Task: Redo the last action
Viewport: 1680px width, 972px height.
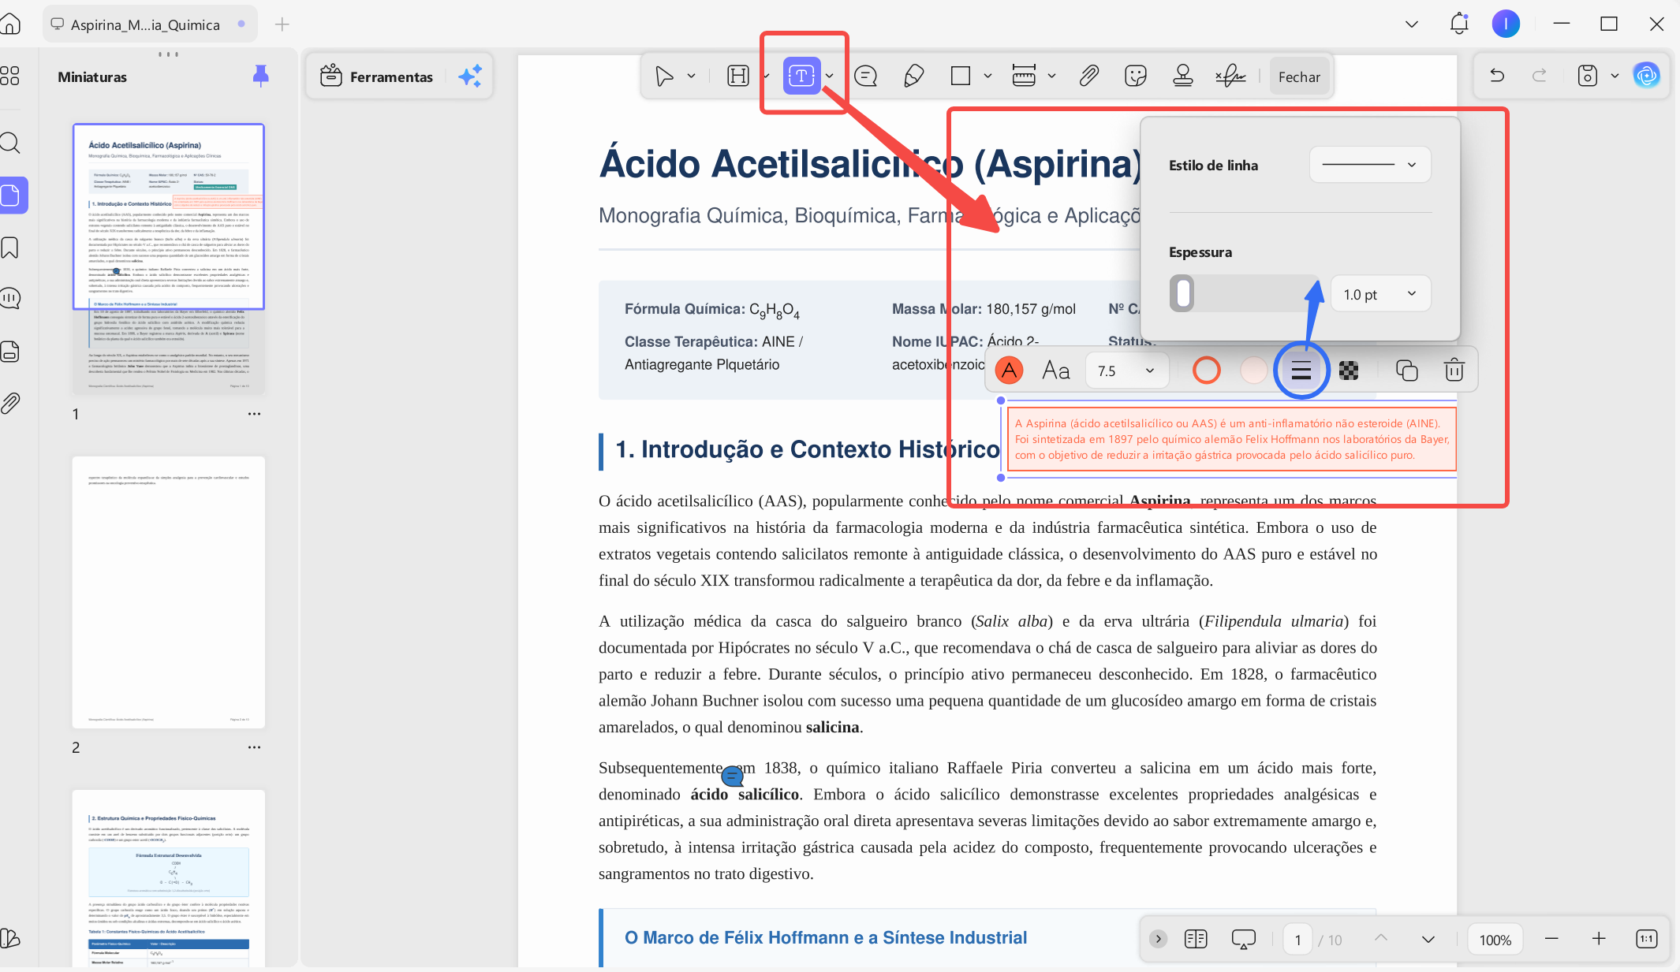Action: tap(1539, 76)
